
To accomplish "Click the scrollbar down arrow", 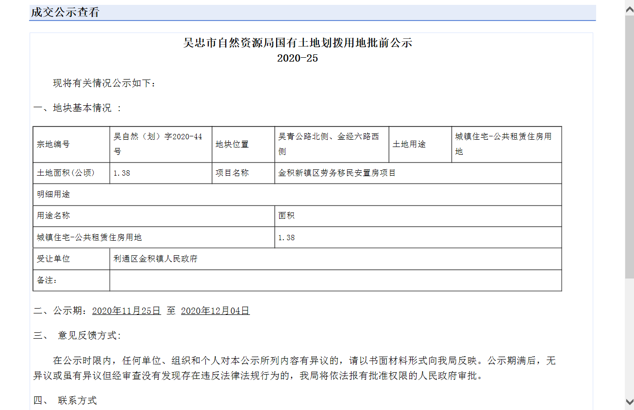I will click(x=629, y=401).
